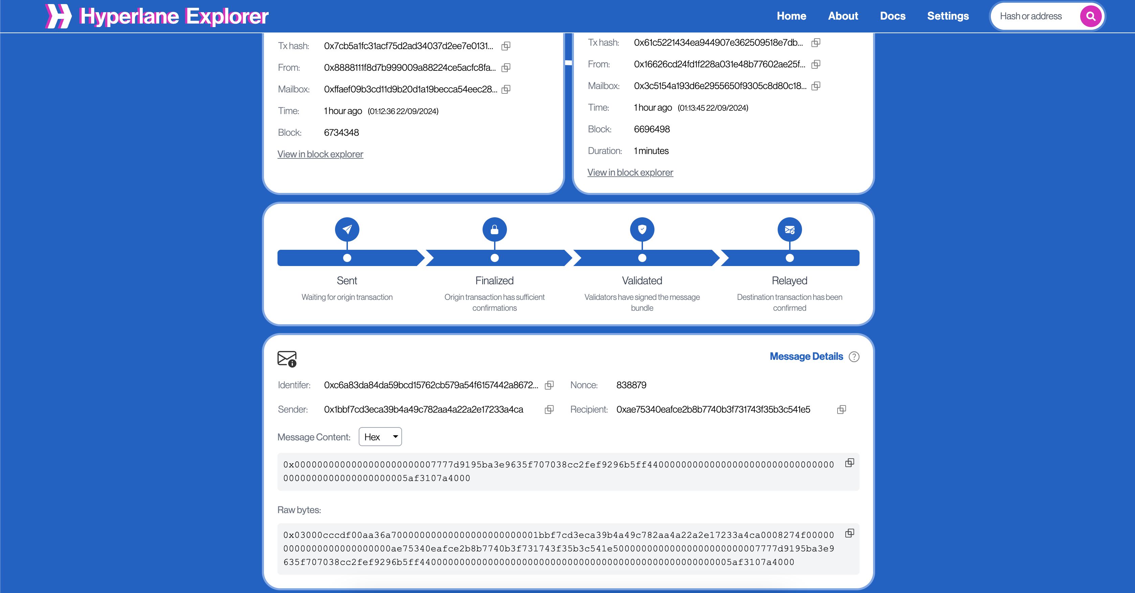Click the Relayed stage envelope icon
This screenshot has height=593, width=1135.
click(789, 229)
